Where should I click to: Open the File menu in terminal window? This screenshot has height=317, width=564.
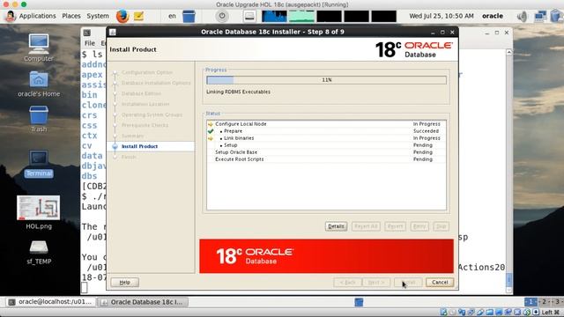[x=90, y=43]
